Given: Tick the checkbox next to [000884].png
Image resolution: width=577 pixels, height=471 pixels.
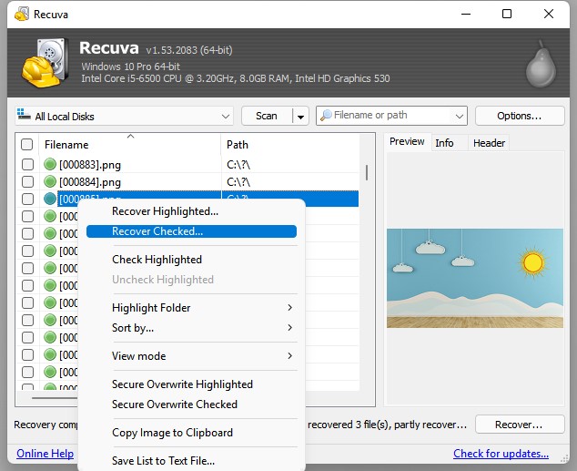Looking at the screenshot, I should click(27, 182).
